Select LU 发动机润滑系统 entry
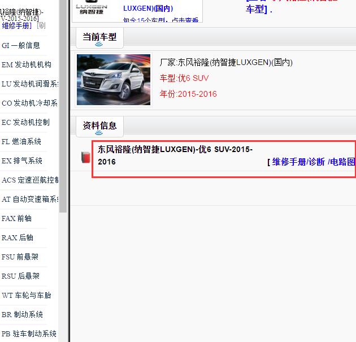 click(x=30, y=84)
